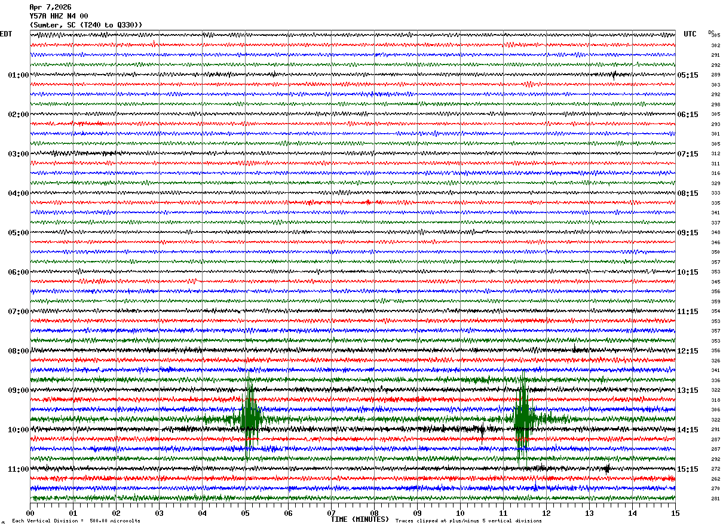Click DC offset value '348'

(715, 233)
